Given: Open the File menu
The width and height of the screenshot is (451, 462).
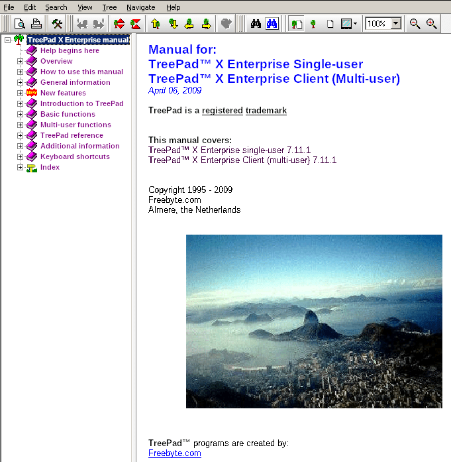Looking at the screenshot, I should tap(9, 7).
